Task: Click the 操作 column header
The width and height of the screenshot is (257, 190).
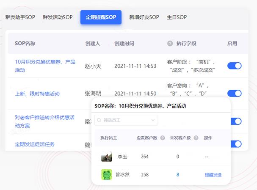Action: (208, 138)
